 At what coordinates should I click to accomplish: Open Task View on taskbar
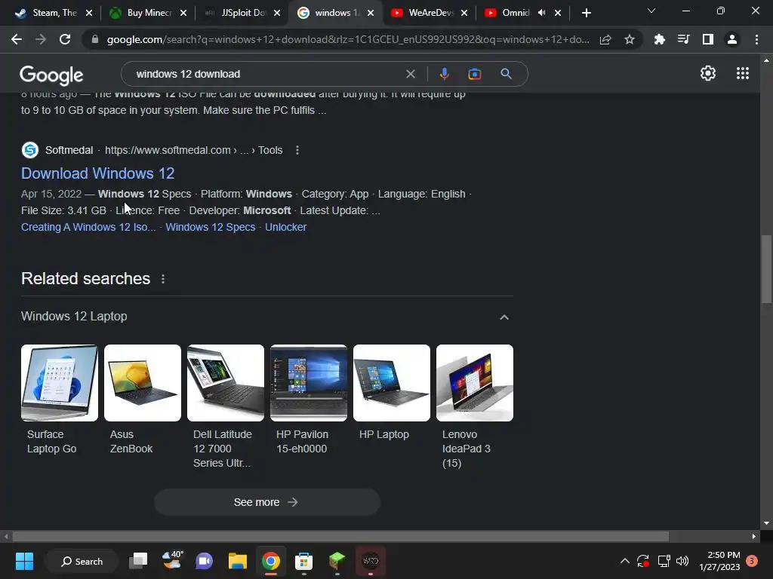(138, 561)
